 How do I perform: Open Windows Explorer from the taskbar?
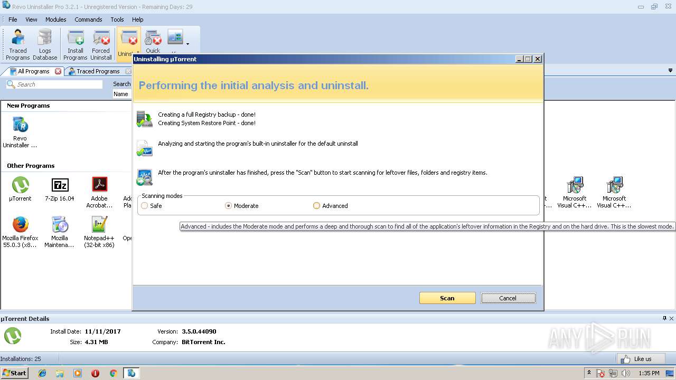tap(60, 373)
